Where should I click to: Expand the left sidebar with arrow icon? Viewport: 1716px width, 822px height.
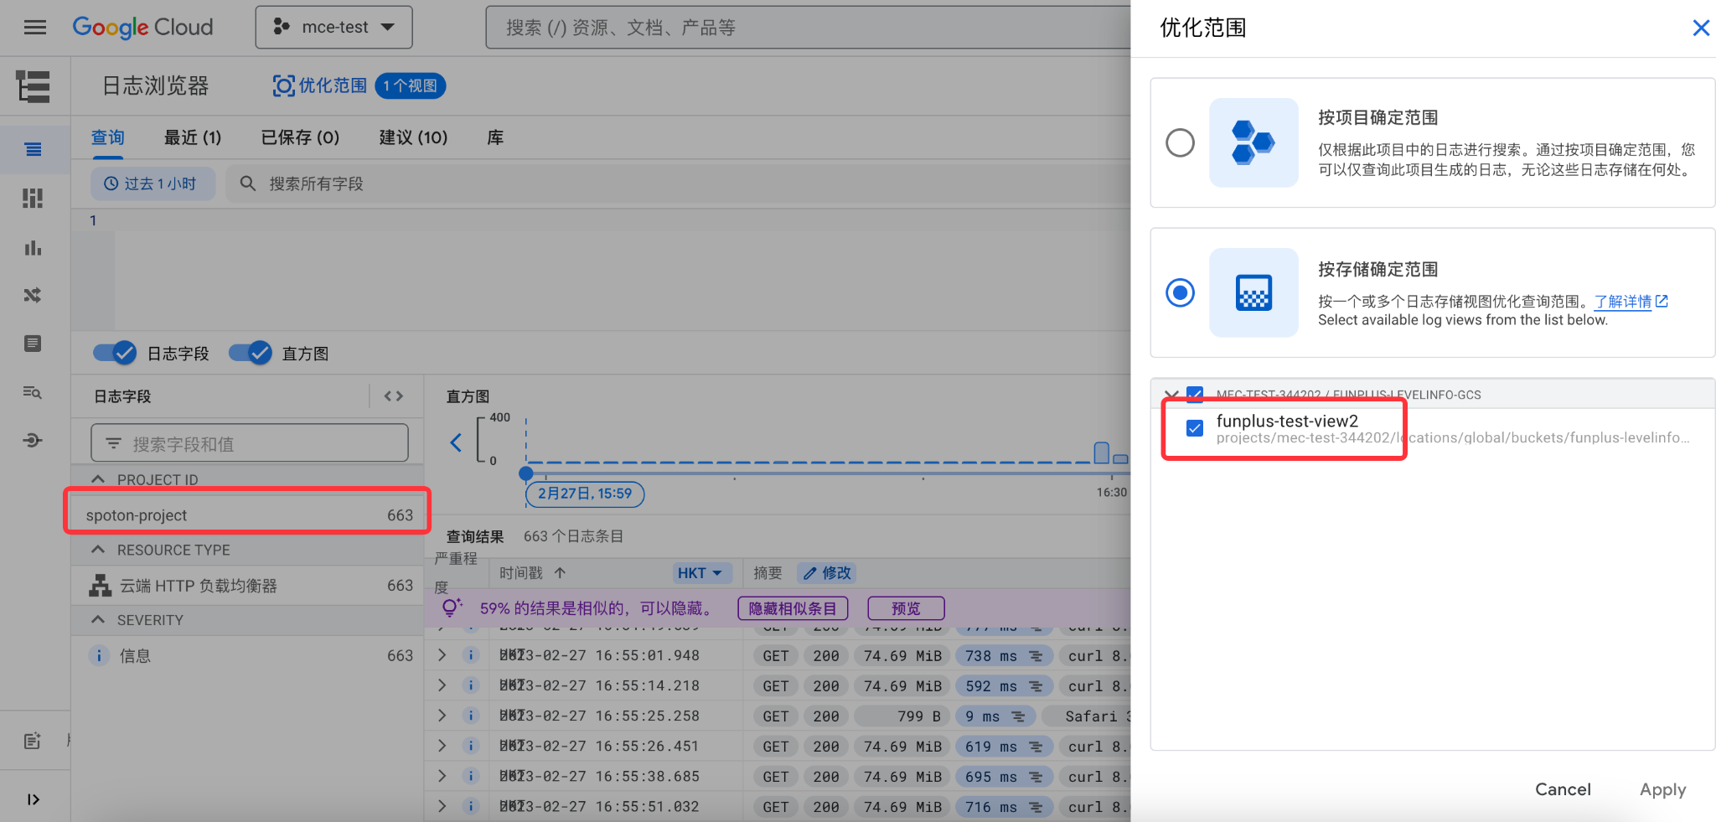coord(34,799)
